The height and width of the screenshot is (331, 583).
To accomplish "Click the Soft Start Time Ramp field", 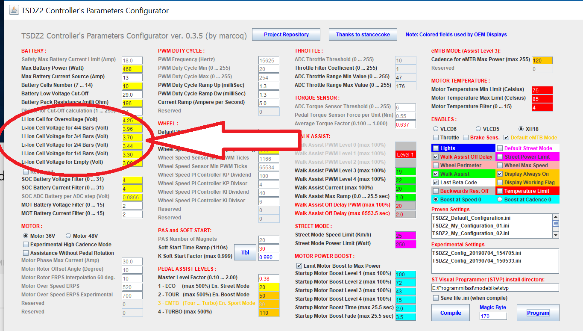I will [x=269, y=248].
